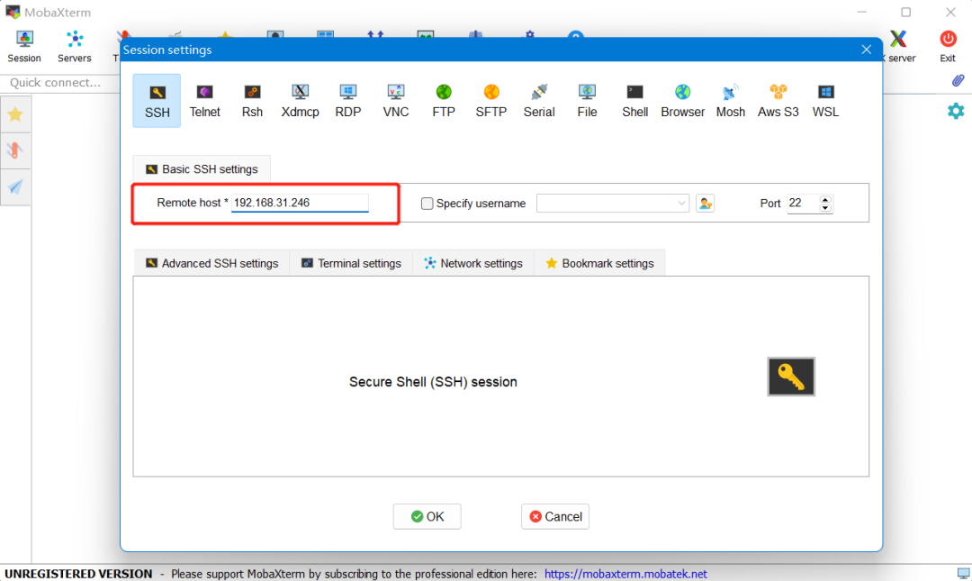Select the Aws S3 session icon

[778, 101]
